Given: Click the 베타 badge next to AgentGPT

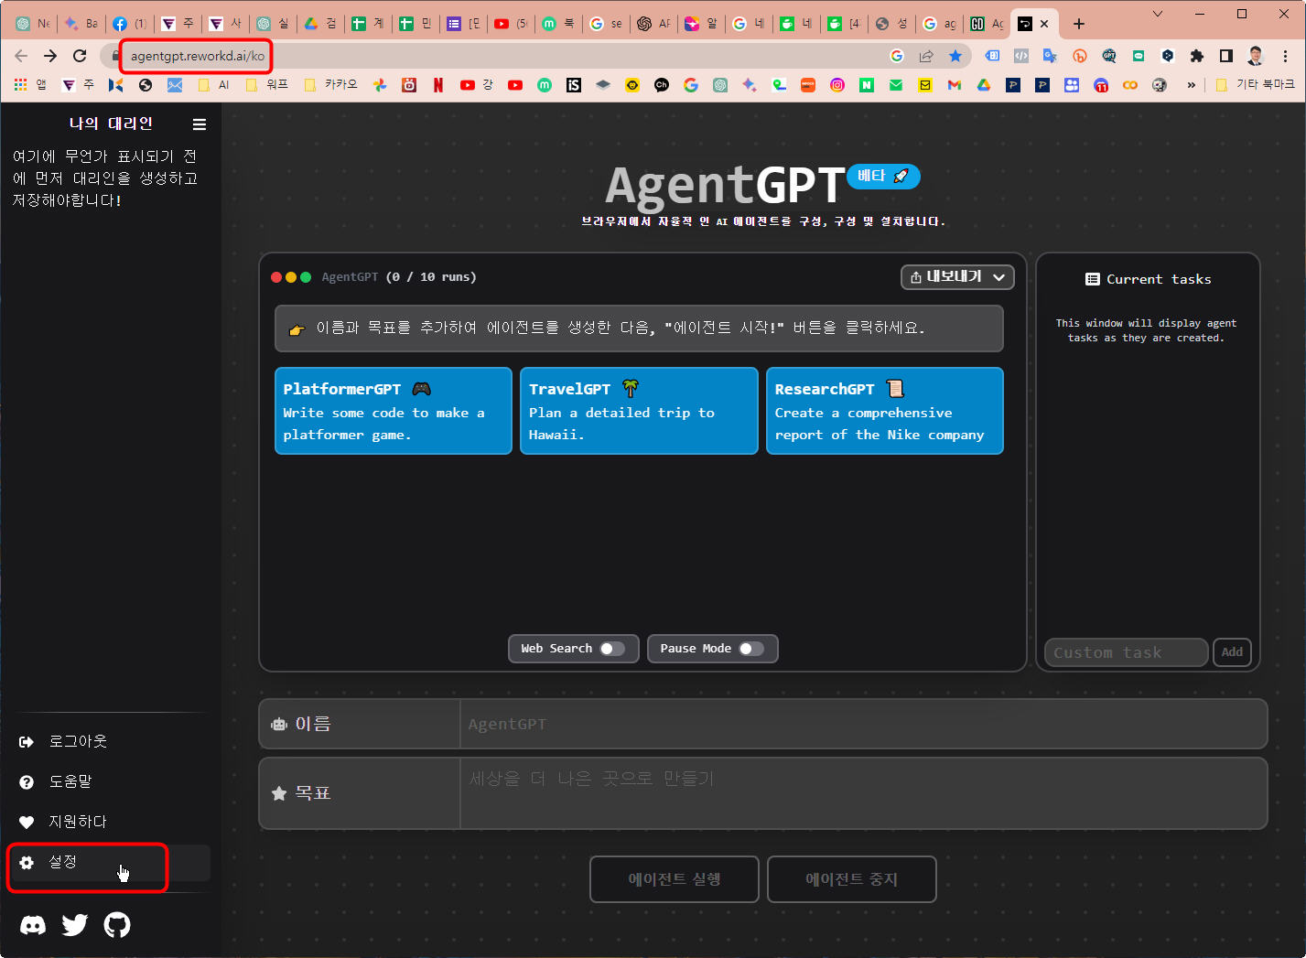Looking at the screenshot, I should (882, 176).
